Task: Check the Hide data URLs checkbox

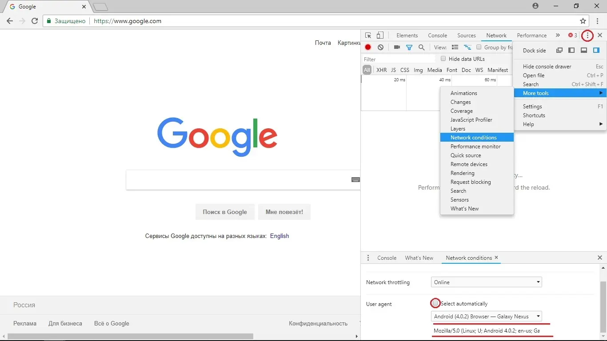Action: coord(443,59)
